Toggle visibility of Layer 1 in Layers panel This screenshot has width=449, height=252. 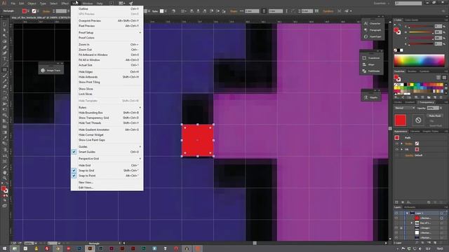tap(396, 213)
